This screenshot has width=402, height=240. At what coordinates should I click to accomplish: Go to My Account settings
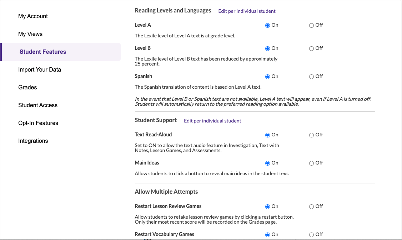[x=33, y=16]
